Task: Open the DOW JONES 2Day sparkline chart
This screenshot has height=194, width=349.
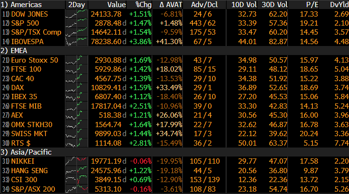Action: [76, 14]
